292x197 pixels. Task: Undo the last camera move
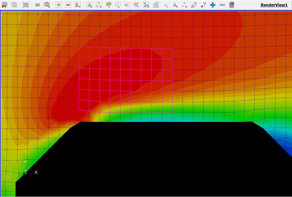pos(4,5)
